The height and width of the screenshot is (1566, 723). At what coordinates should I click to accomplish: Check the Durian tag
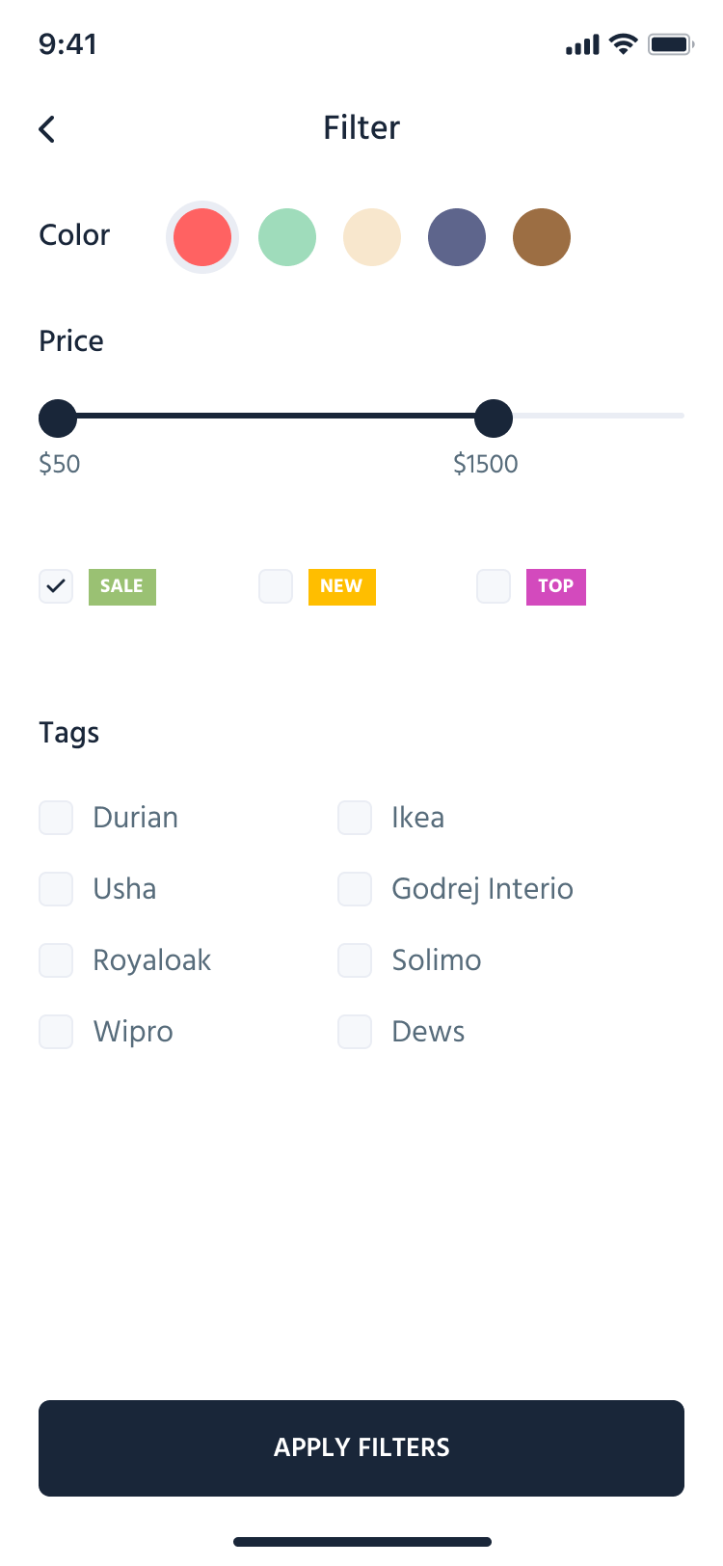[x=56, y=818]
